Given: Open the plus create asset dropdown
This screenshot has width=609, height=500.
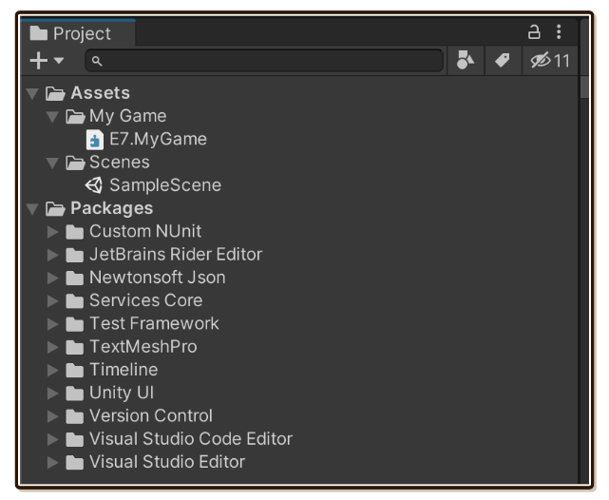Looking at the screenshot, I should coord(47,61).
